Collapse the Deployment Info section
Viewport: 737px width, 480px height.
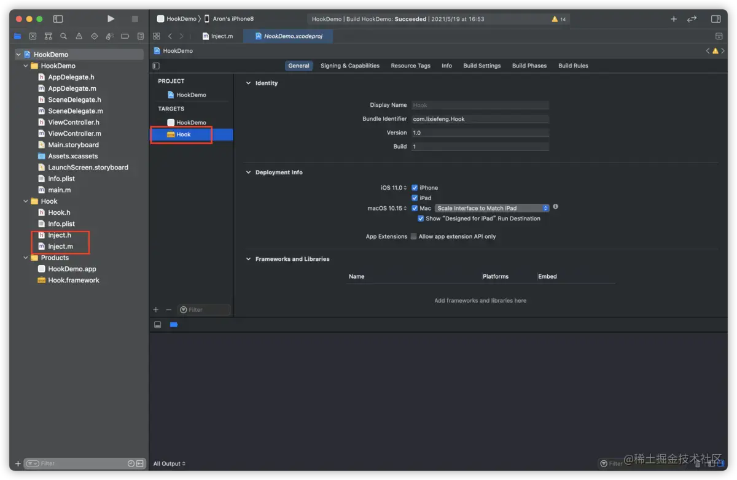pos(249,172)
